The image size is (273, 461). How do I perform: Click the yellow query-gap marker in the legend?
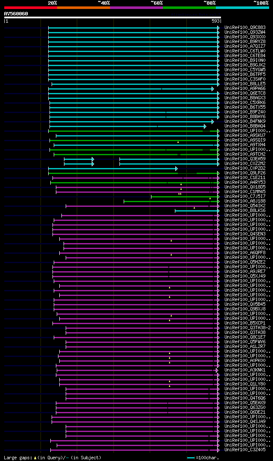click(x=35, y=458)
